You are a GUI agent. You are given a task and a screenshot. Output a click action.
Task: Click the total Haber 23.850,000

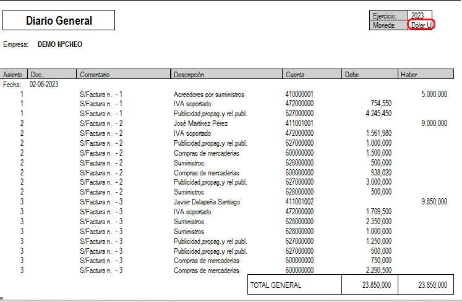tap(433, 285)
